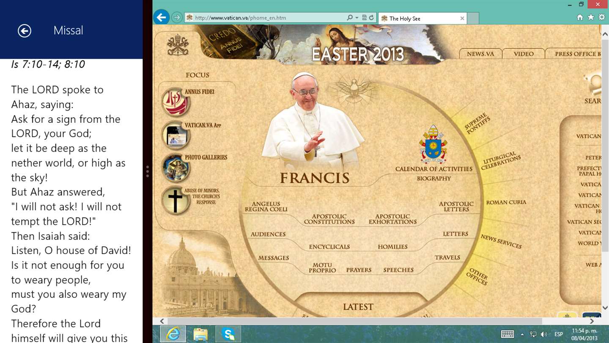Click the ESP input language indicator
Image resolution: width=609 pixels, height=343 pixels.
[x=559, y=334]
